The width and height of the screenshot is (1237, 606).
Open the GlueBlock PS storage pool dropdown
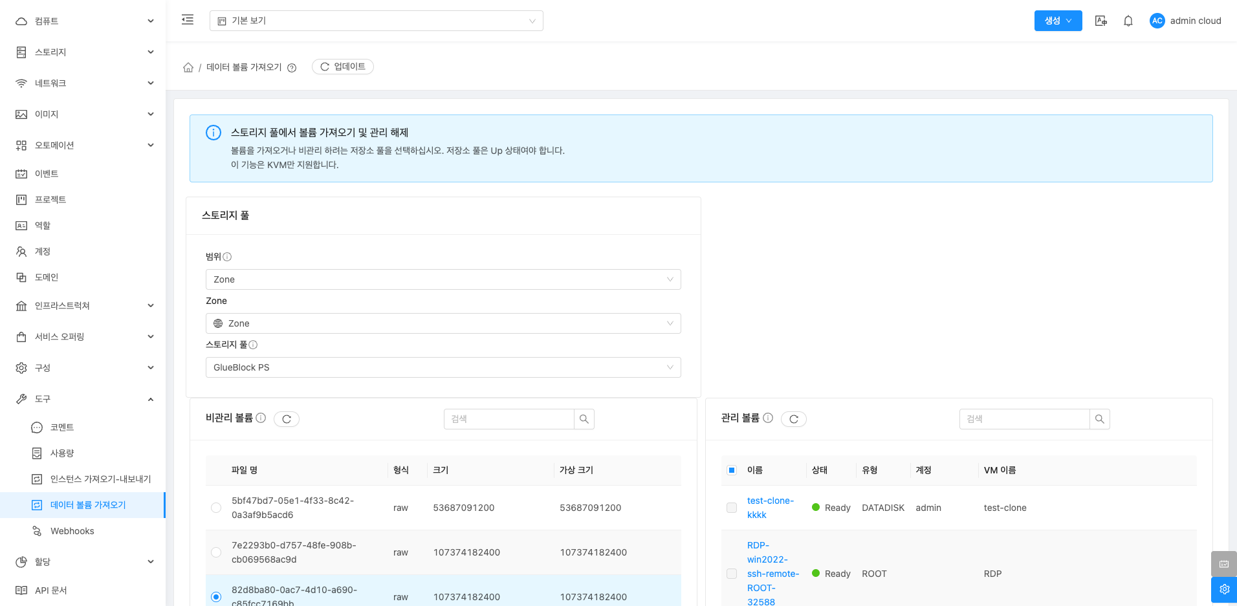point(443,367)
